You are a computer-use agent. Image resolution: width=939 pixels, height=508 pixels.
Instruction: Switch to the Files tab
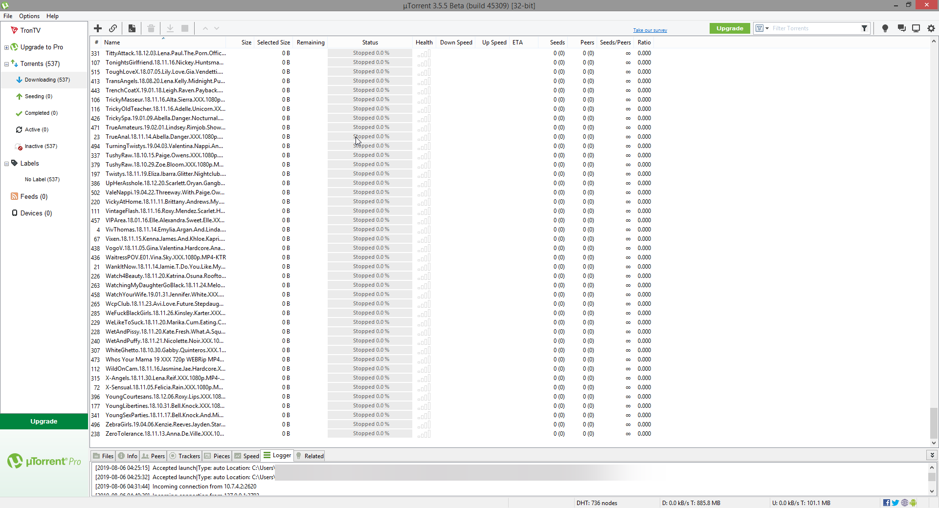point(103,456)
